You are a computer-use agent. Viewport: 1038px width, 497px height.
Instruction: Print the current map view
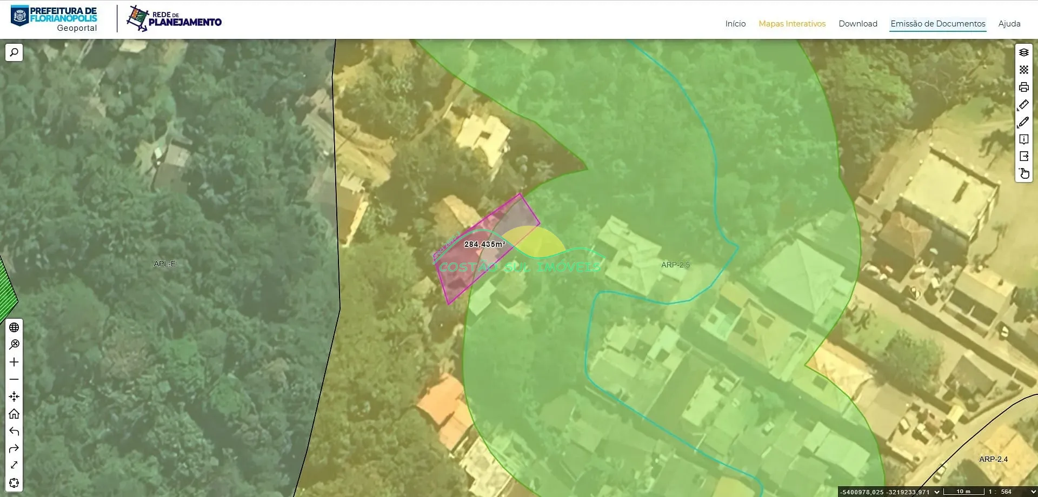pyautogui.click(x=1023, y=87)
